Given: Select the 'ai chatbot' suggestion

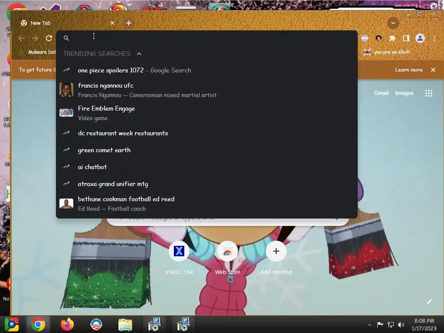Looking at the screenshot, I should [x=207, y=167].
